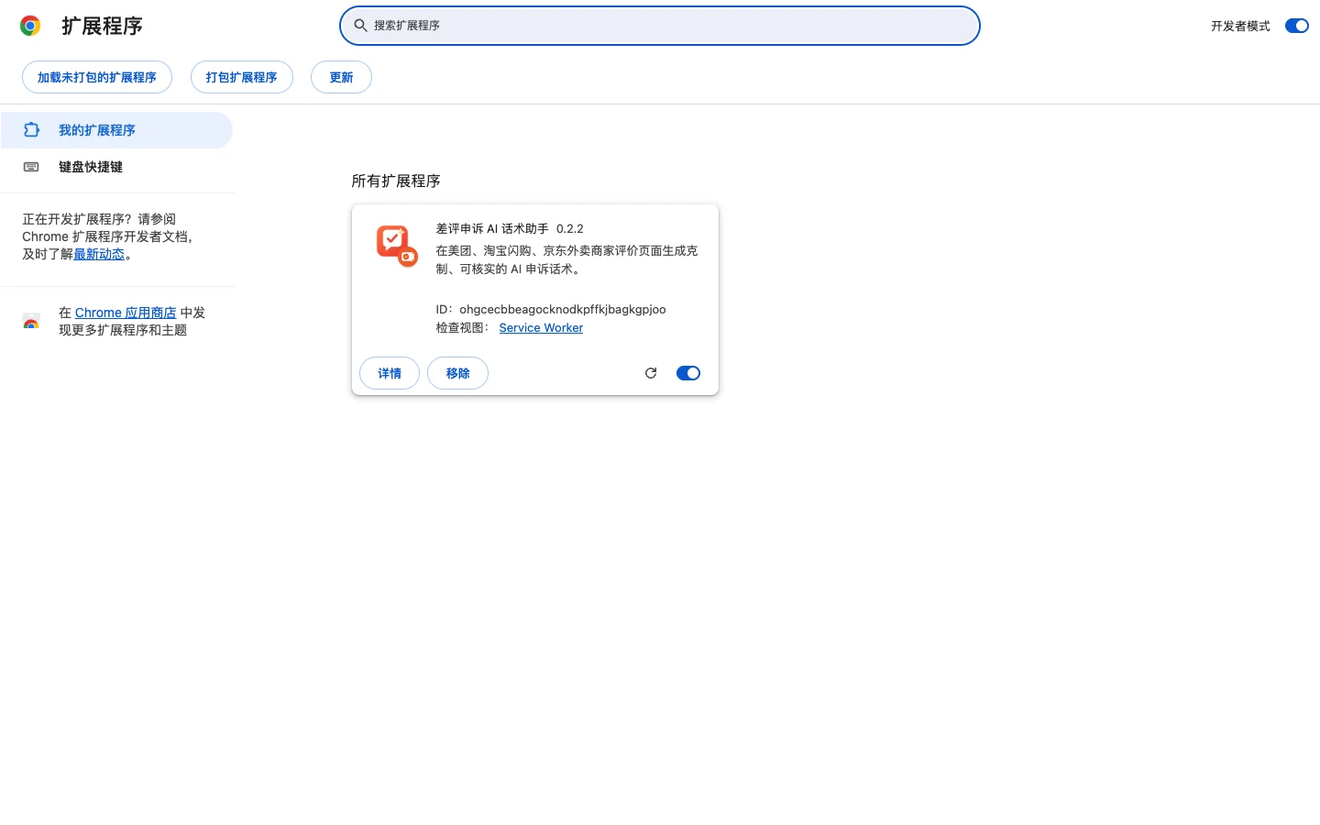The width and height of the screenshot is (1320, 825).
Task: Focus the 搜索扩展程序 search field
Action: point(659,26)
